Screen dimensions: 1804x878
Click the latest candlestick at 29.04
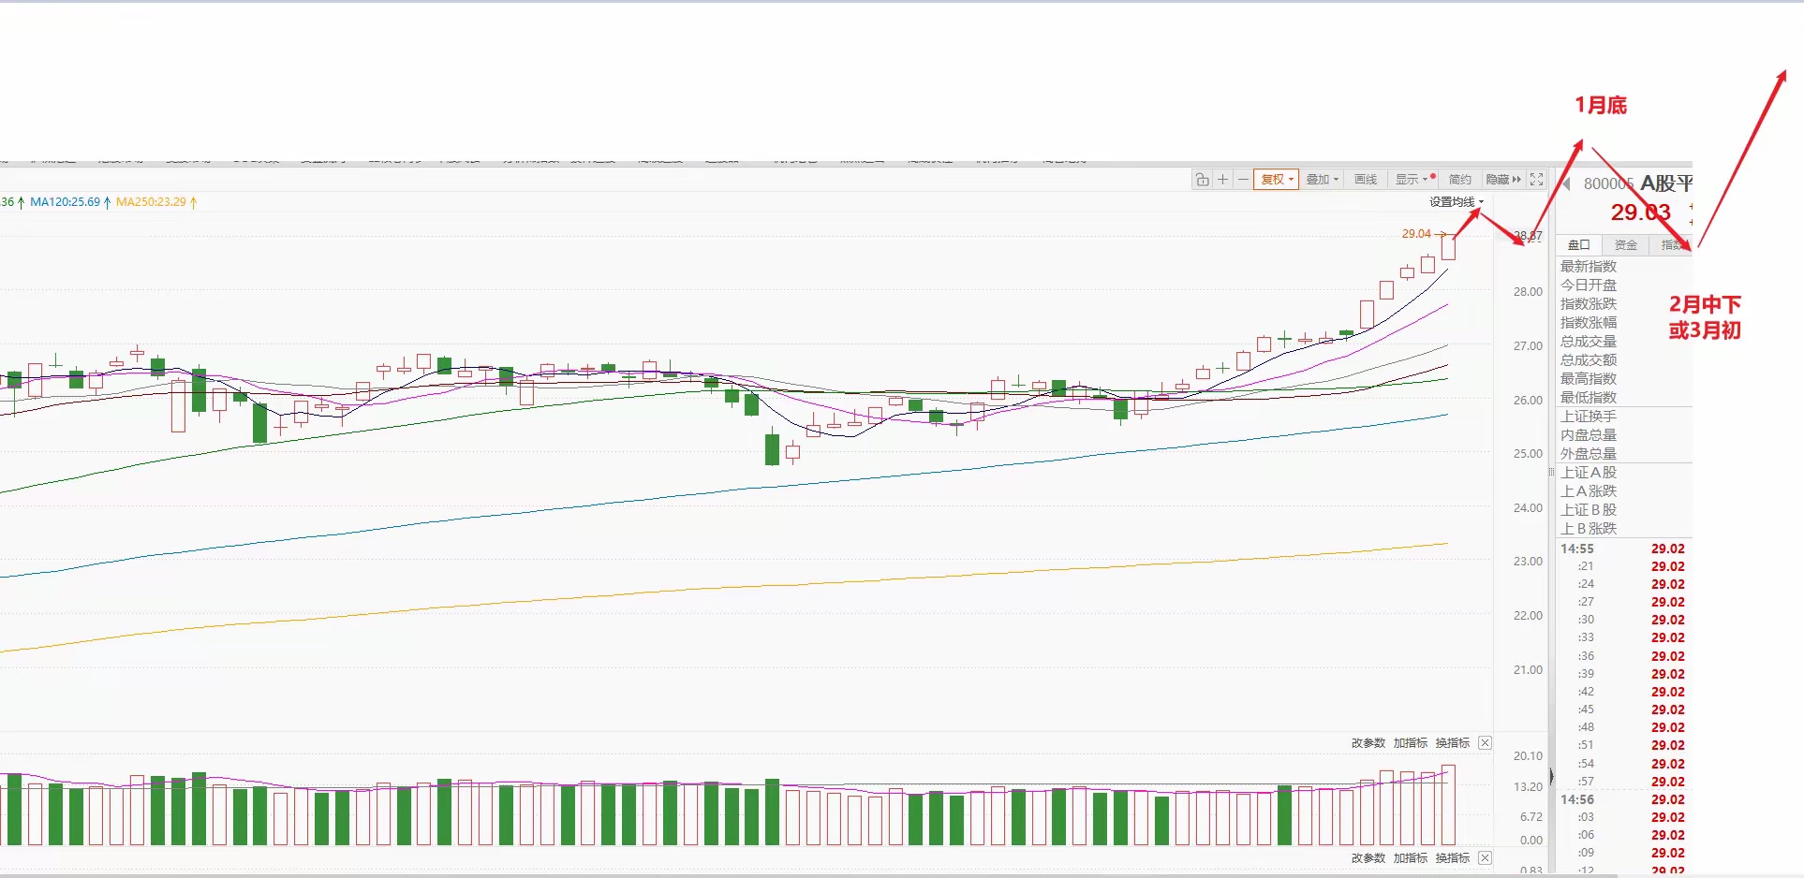[1448, 248]
